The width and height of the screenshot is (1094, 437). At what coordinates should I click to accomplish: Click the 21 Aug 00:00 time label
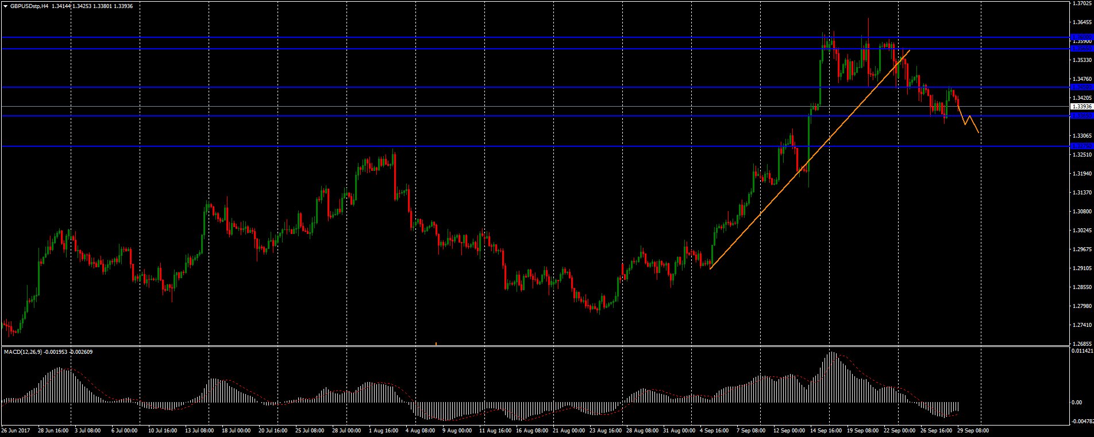tap(568, 430)
